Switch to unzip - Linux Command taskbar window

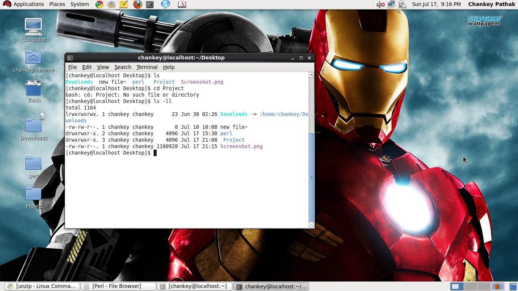[42, 286]
